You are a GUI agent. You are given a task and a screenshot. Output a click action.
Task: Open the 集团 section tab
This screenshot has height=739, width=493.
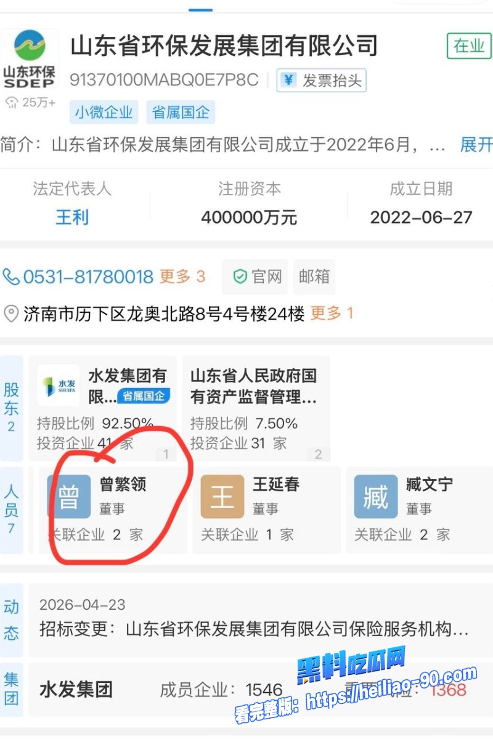click(x=12, y=689)
